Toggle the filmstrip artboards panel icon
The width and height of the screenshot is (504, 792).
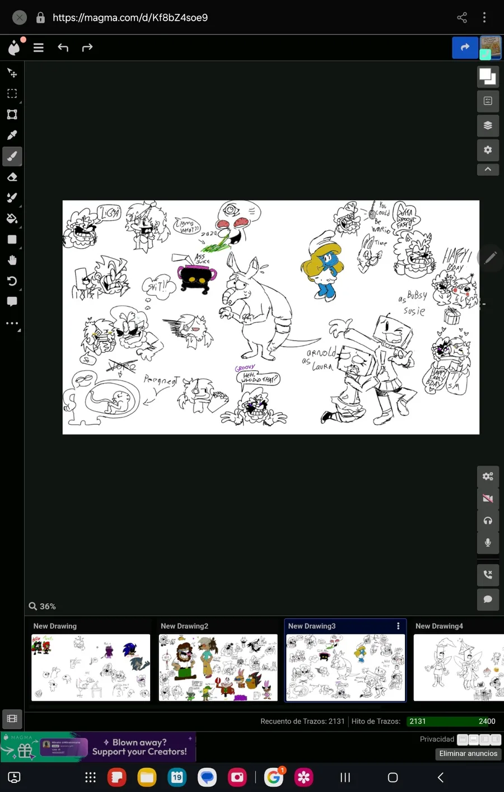click(12, 719)
